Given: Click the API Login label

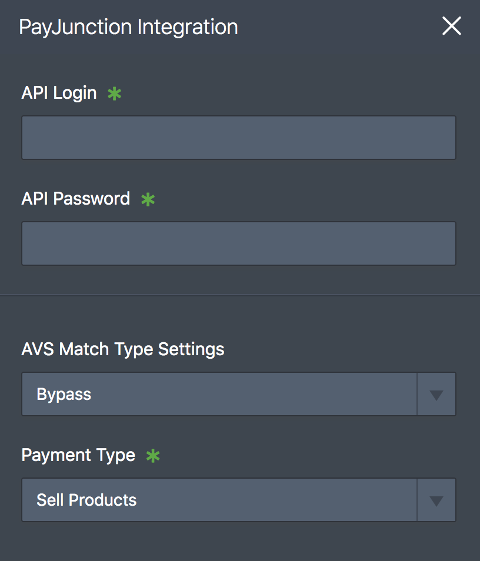Looking at the screenshot, I should (59, 93).
